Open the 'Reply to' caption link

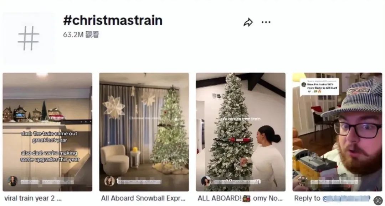pyautogui.click(x=332, y=198)
